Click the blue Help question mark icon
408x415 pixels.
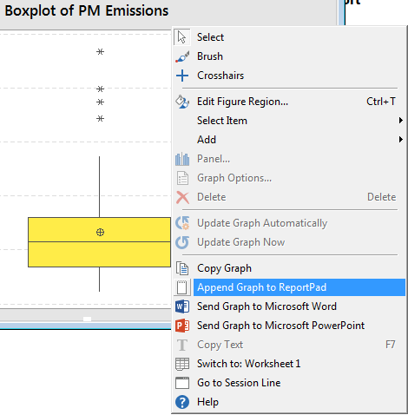(182, 402)
